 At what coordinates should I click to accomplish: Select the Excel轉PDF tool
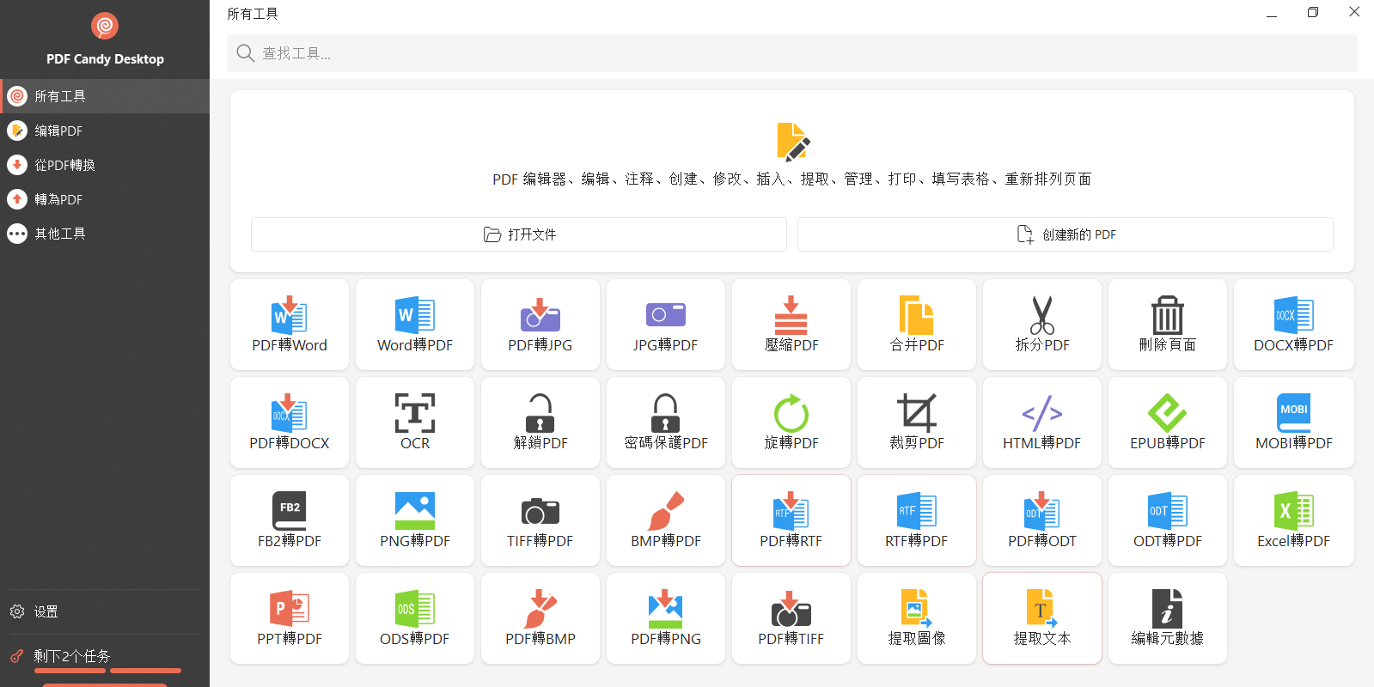point(1293,520)
